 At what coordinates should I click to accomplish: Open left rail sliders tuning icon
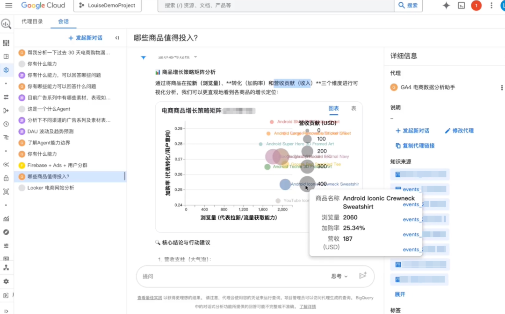click(x=6, y=245)
